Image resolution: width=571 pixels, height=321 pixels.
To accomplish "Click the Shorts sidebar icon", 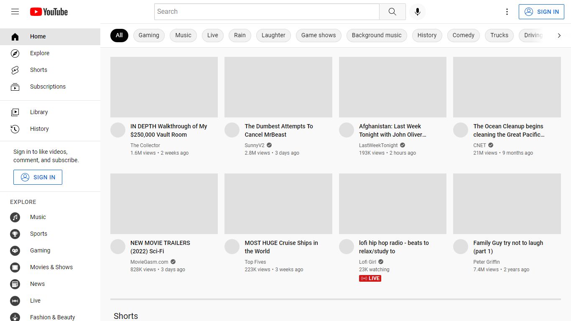I will [15, 70].
